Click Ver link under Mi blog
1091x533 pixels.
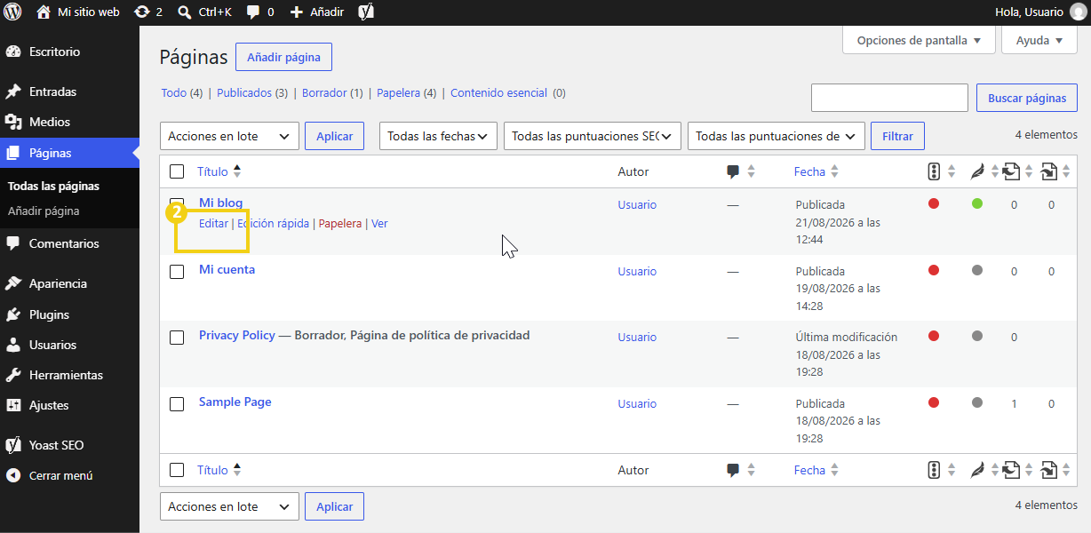pos(379,224)
